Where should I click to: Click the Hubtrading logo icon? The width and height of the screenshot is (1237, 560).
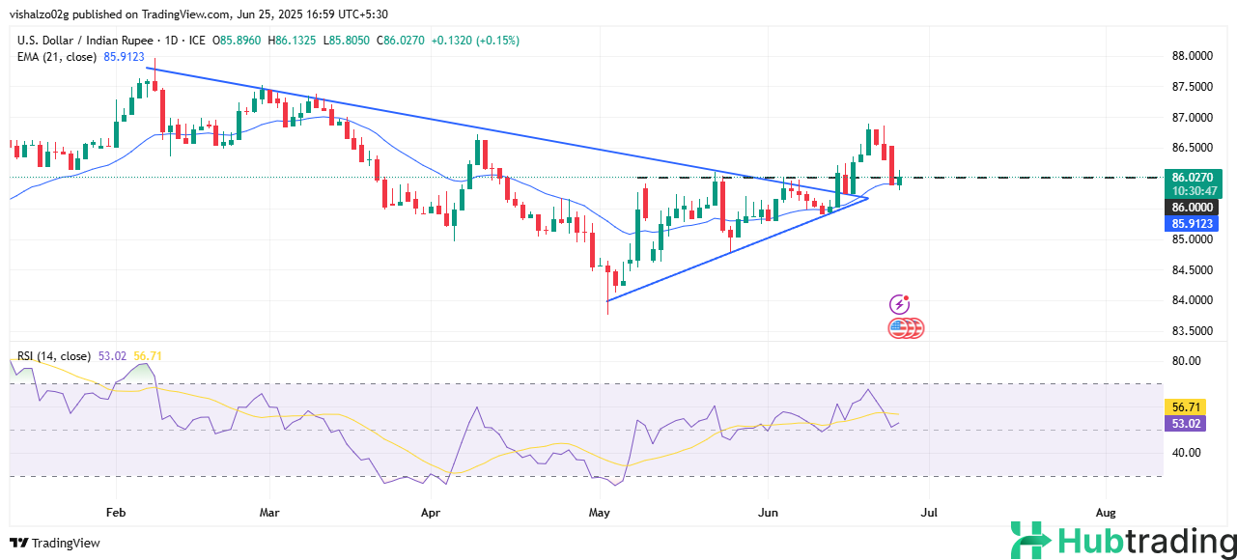(1030, 541)
